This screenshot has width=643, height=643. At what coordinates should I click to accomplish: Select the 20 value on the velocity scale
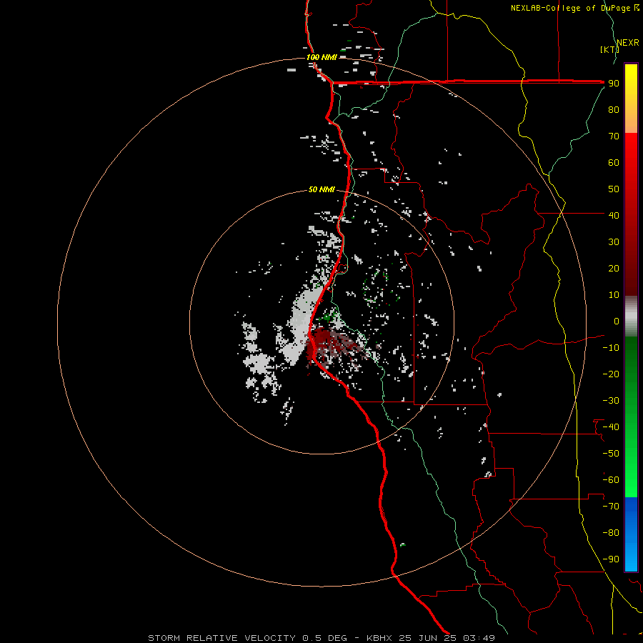tap(614, 268)
